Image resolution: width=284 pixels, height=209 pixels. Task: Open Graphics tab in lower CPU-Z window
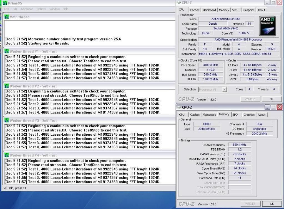pyautogui.click(x=249, y=115)
